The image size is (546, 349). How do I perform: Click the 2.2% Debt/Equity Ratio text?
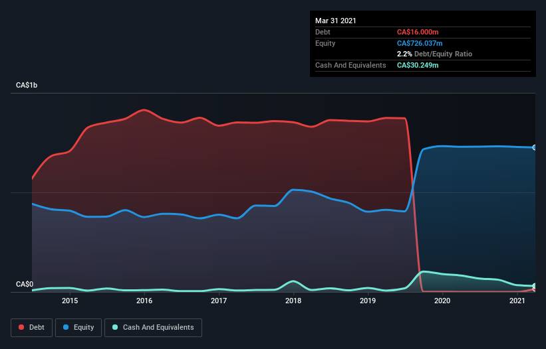[434, 54]
